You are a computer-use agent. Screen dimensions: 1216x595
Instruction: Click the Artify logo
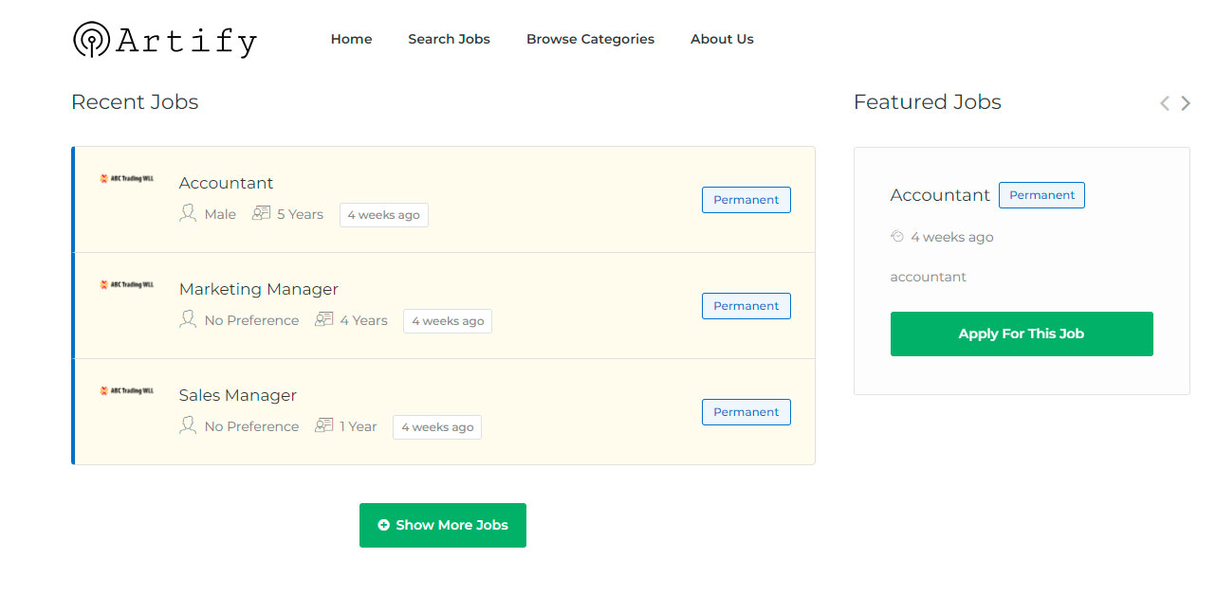click(165, 40)
